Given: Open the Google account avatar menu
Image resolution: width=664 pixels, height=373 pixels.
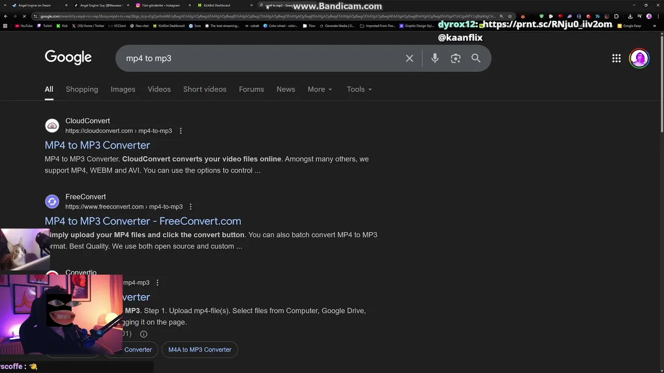Looking at the screenshot, I should pyautogui.click(x=639, y=59).
